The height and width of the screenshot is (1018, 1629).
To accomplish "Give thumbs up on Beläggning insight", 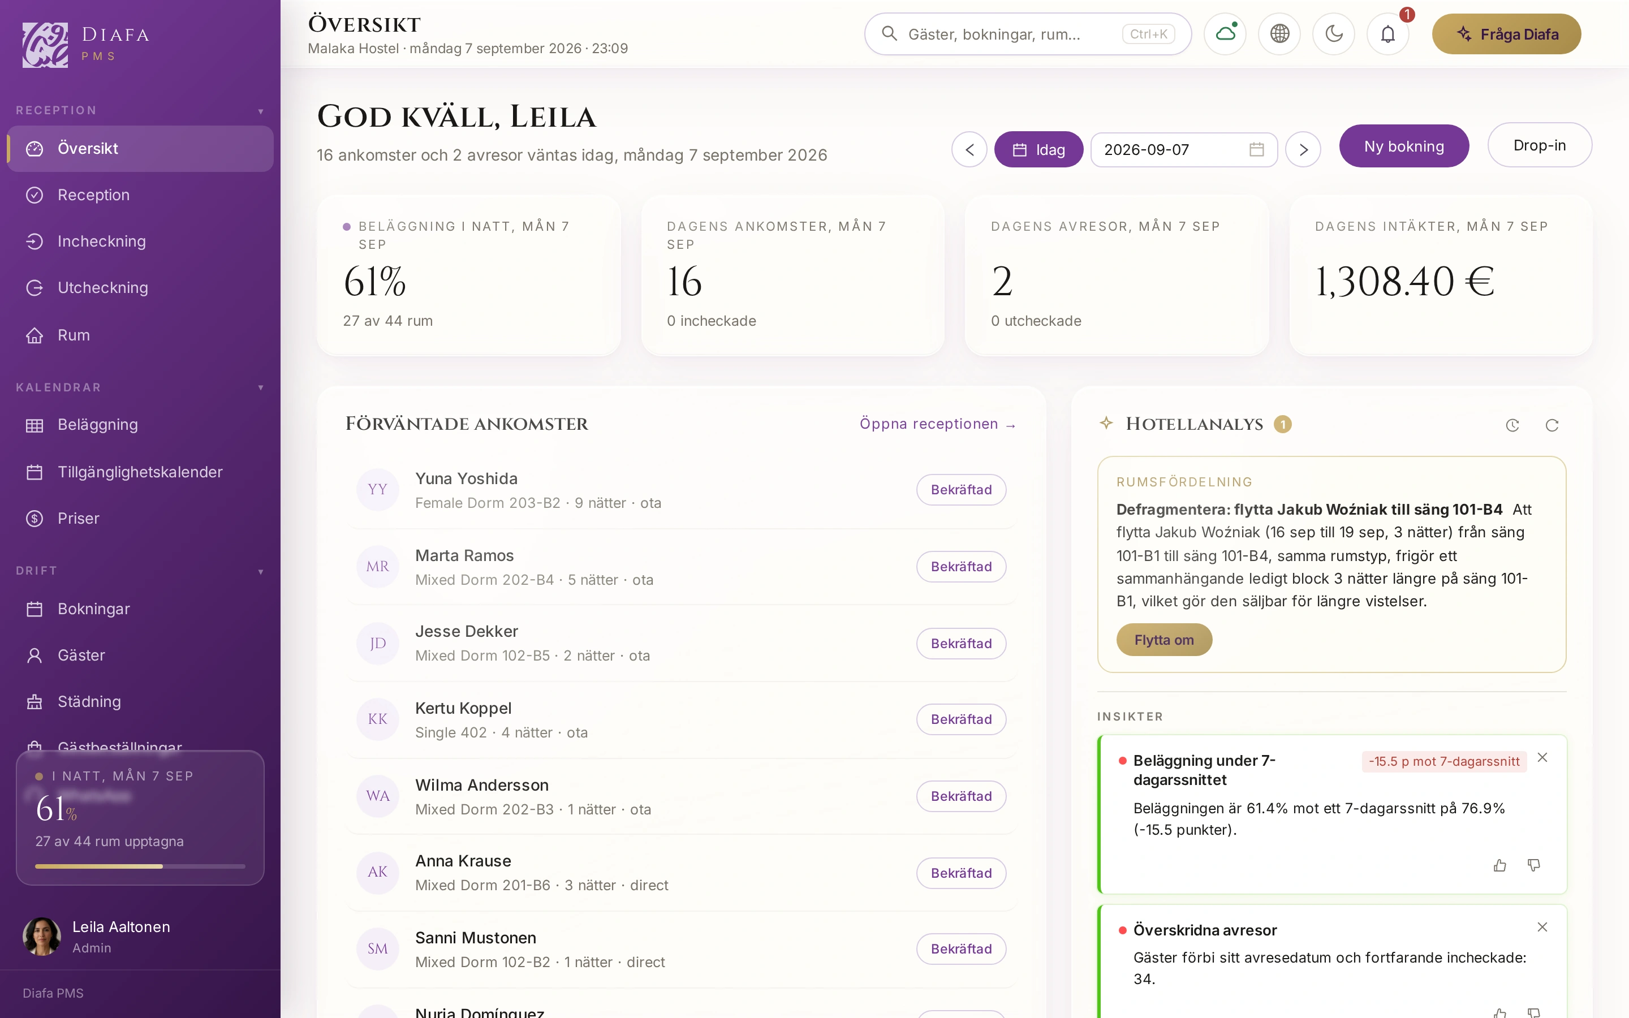I will (1500, 865).
